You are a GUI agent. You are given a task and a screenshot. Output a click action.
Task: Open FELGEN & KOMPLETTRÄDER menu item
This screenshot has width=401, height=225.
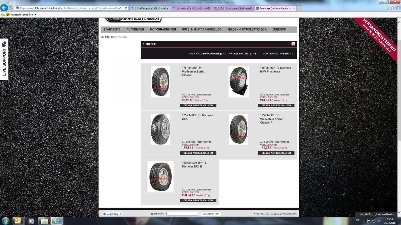(247, 29)
